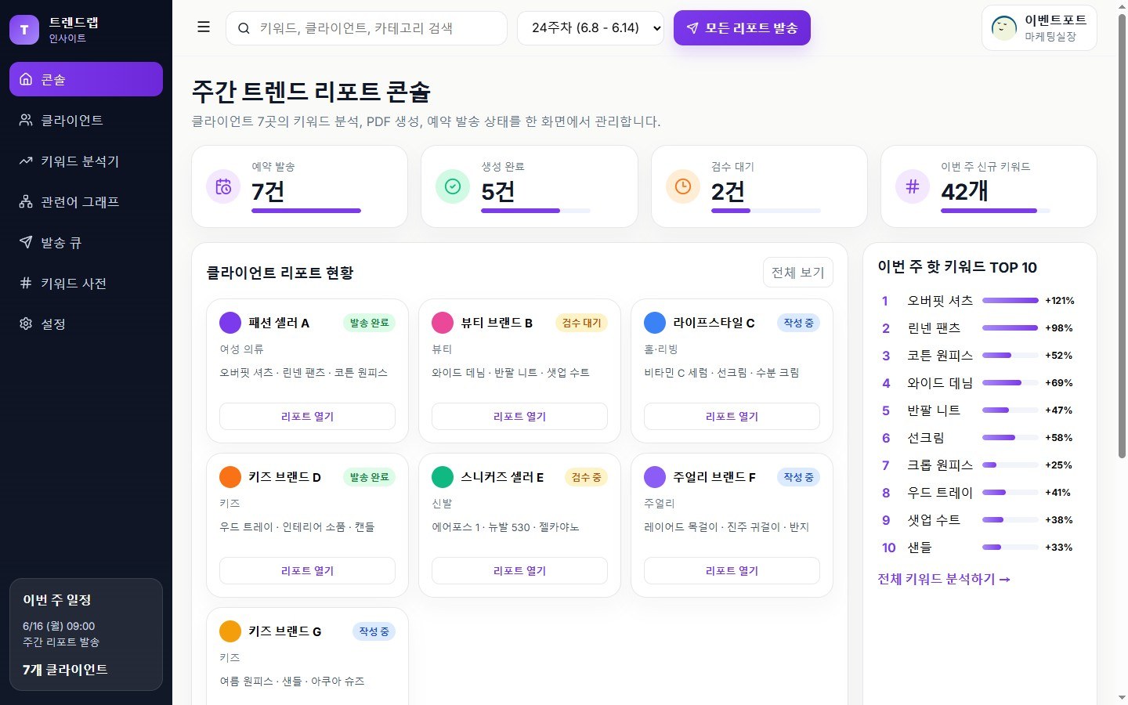Open report for 뷰티 브랜드 B

pos(519,417)
